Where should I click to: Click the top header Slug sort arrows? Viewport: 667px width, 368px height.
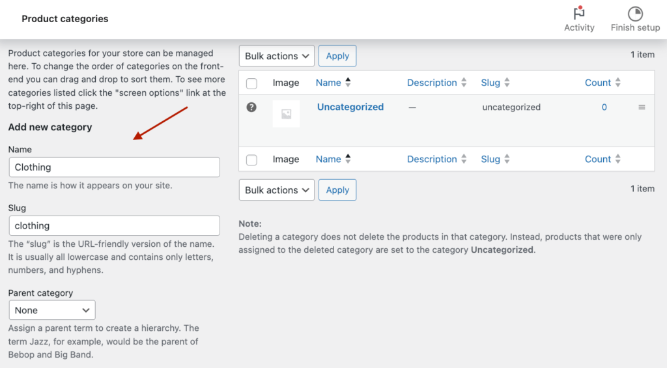[507, 82]
